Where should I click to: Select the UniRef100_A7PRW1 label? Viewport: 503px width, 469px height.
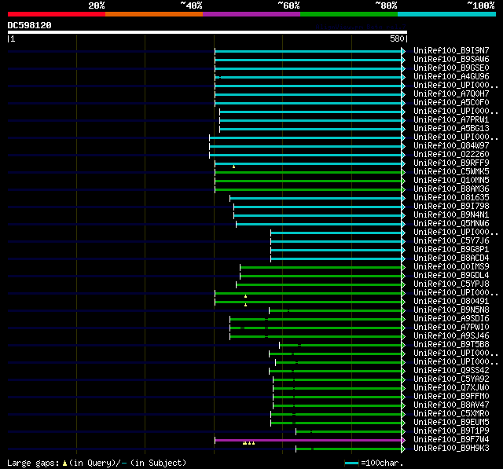pos(451,120)
